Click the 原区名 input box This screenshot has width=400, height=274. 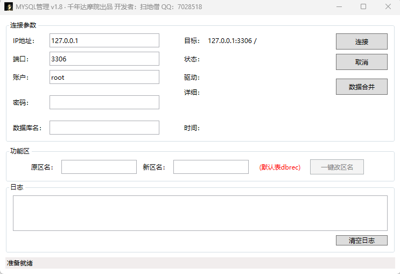click(x=99, y=167)
